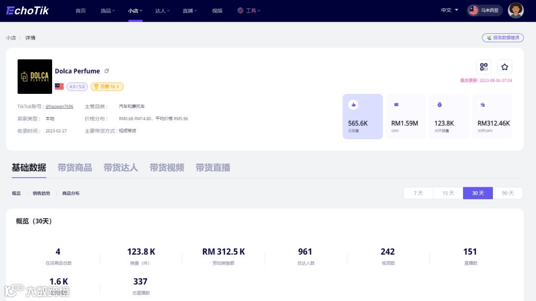Click the EchoTik logo
This screenshot has width=536, height=301.
(28, 10)
